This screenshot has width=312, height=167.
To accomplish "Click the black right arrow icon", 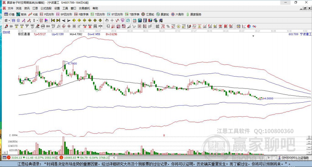I will [x=69, y=20].
